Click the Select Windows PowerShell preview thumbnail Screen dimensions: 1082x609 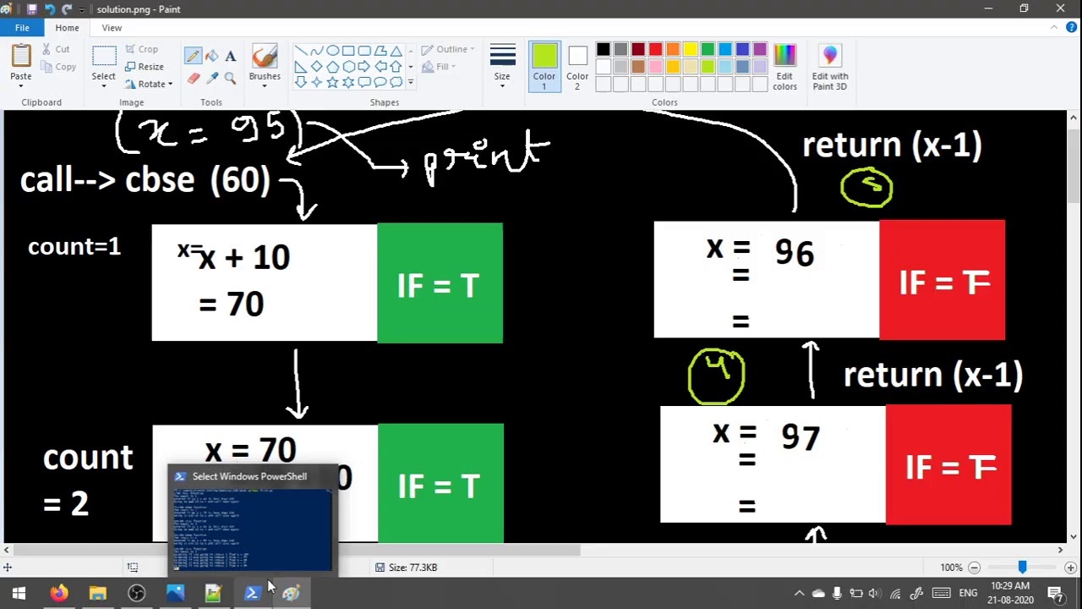252,529
